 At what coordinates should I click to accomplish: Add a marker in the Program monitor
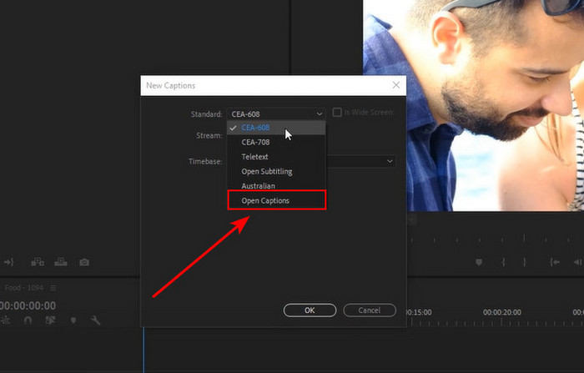tap(479, 262)
